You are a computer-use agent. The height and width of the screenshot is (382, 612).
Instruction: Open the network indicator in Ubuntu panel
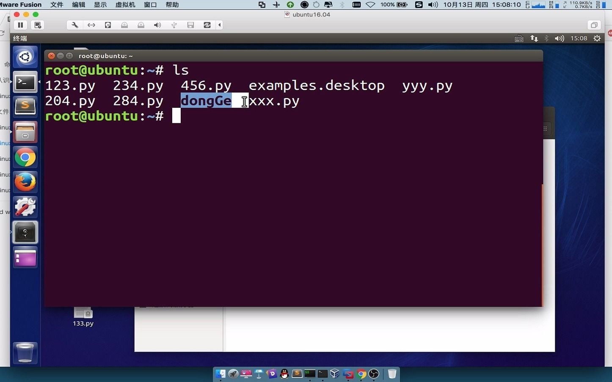534,38
